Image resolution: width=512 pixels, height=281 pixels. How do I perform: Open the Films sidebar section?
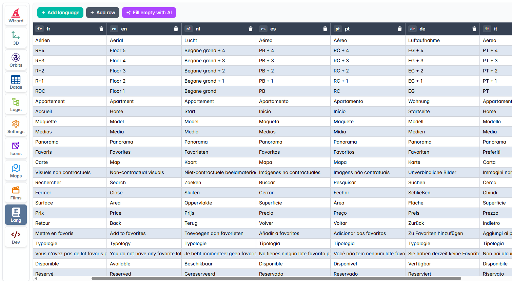coord(16,193)
